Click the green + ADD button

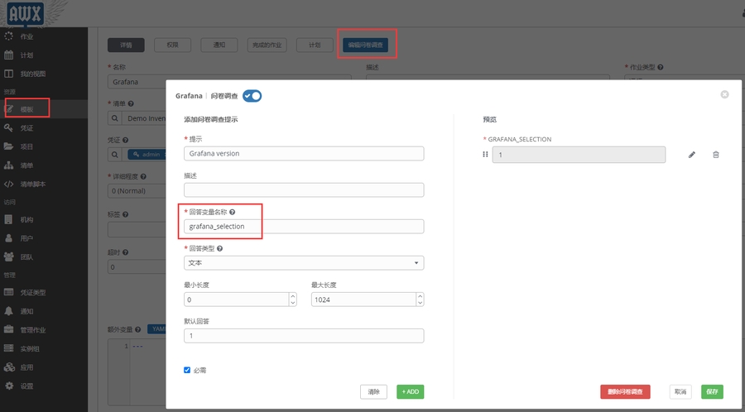(410, 391)
